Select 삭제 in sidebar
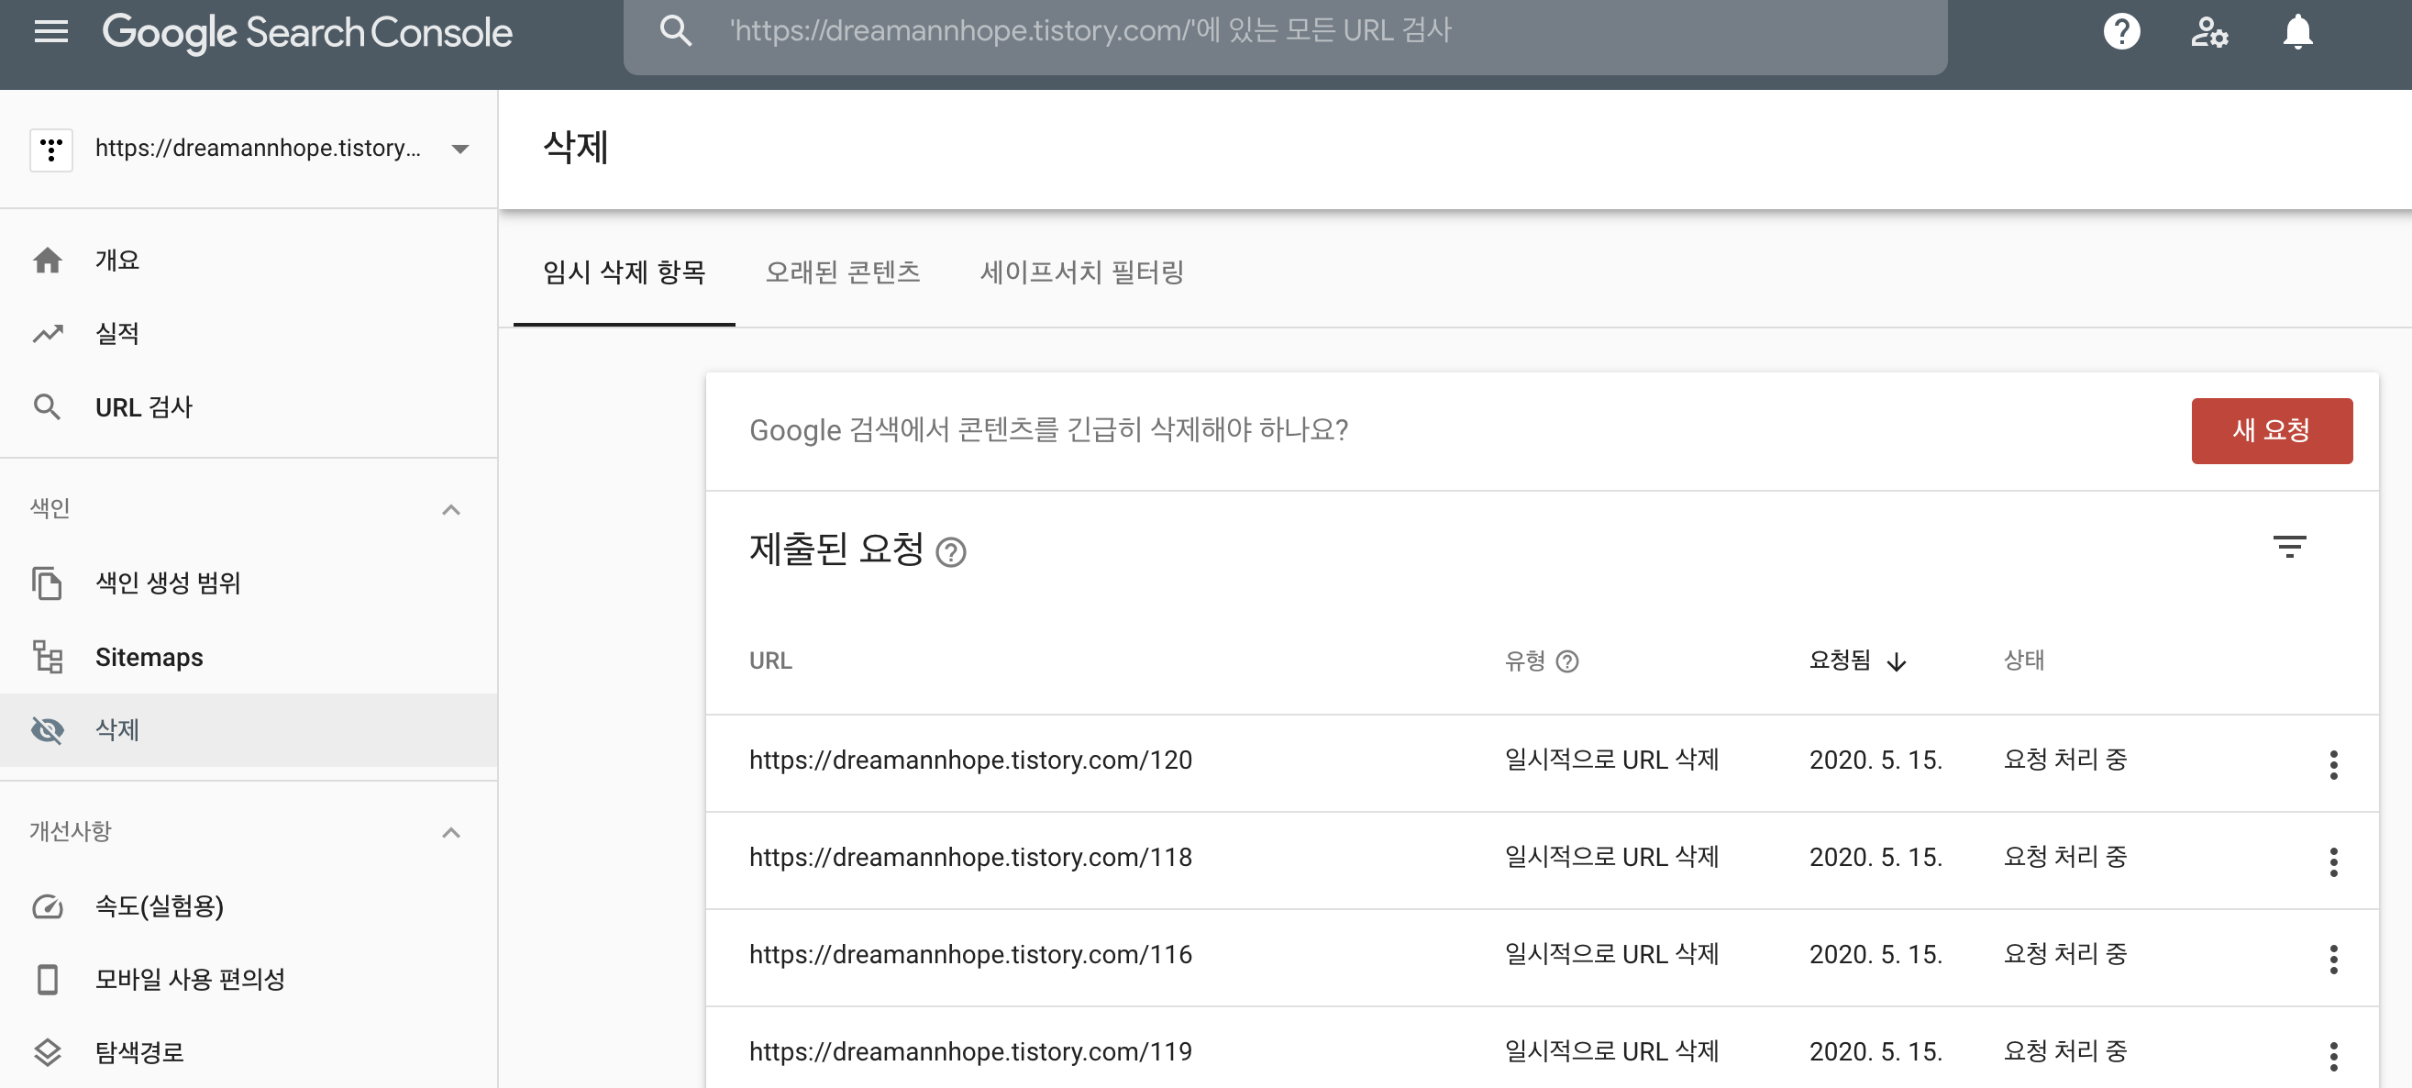The width and height of the screenshot is (2412, 1088). click(x=249, y=729)
